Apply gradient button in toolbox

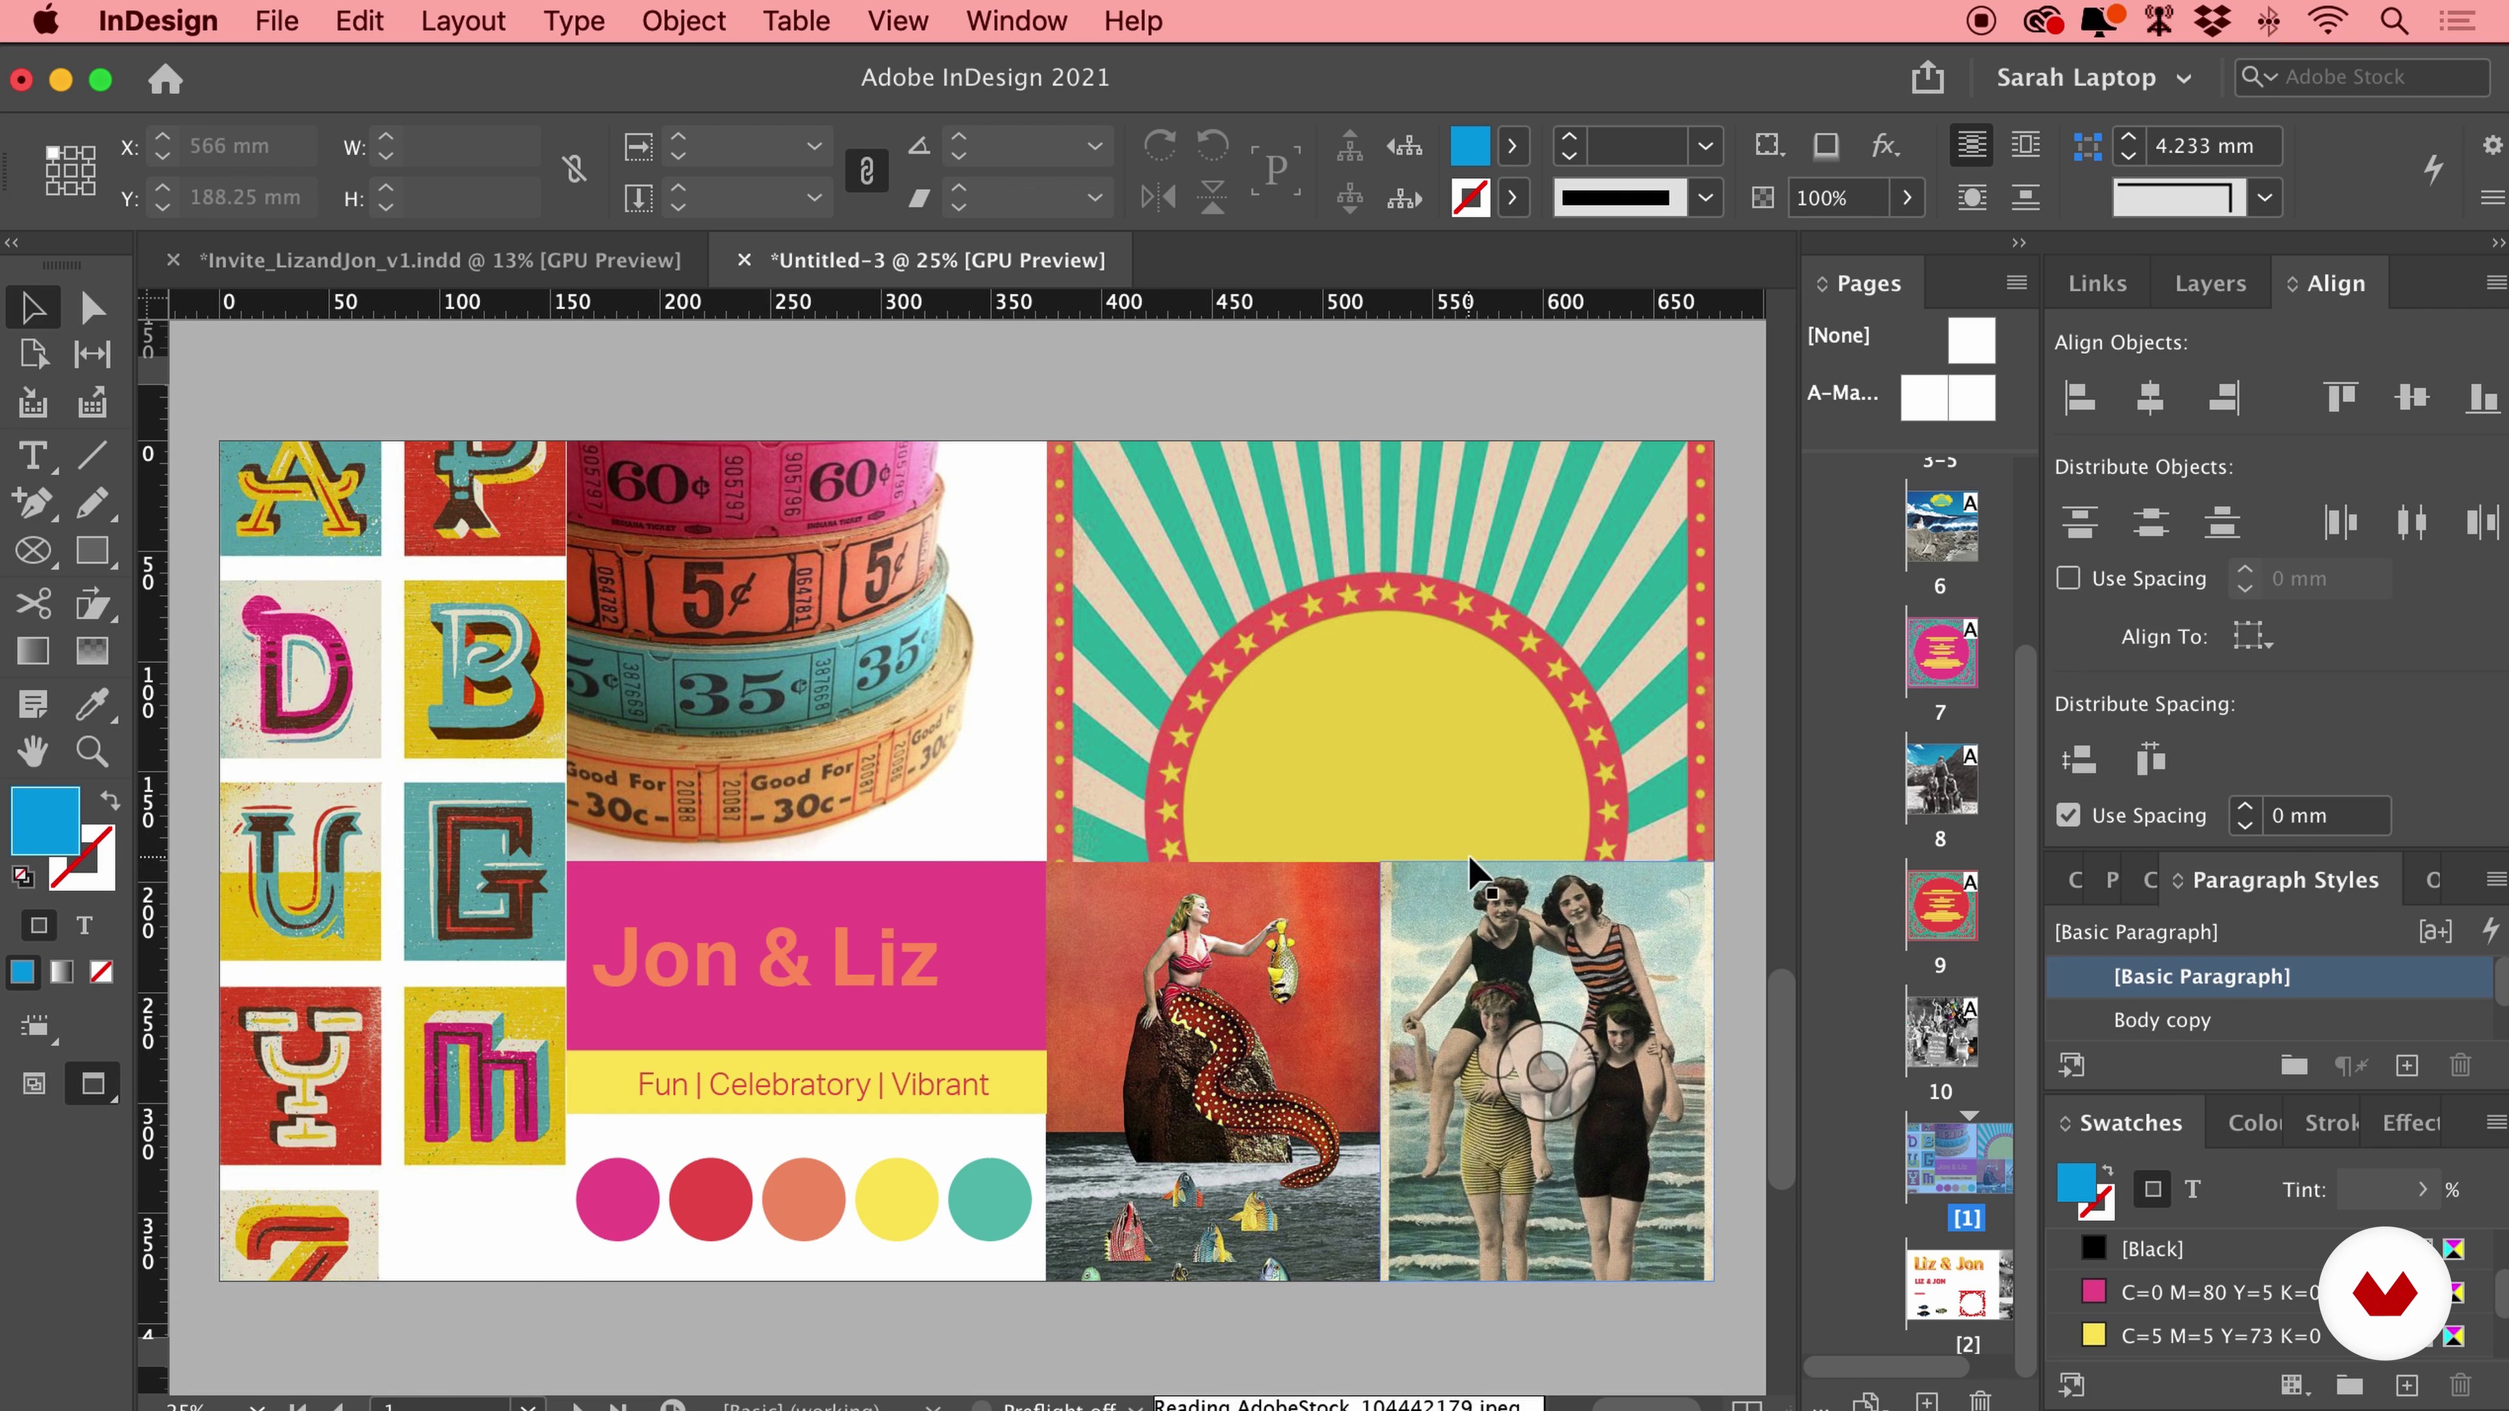pyautogui.click(x=61, y=972)
